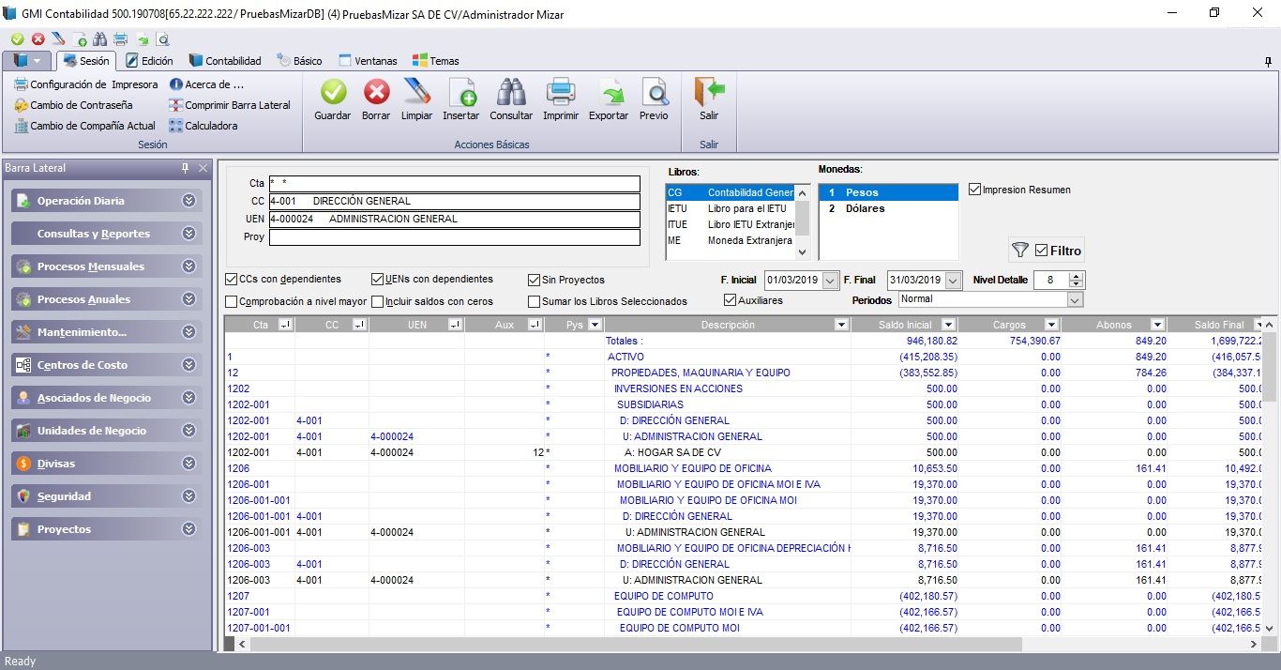Increase Nivel Detalle stepper value
Screen dimensions: 1281x670
(1077, 276)
